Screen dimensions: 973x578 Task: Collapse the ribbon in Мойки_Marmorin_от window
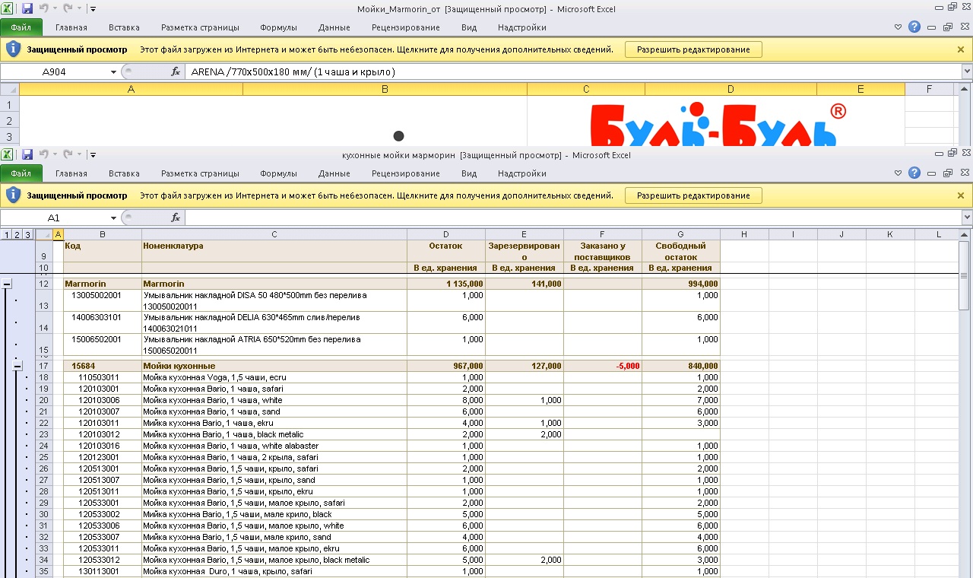point(899,27)
